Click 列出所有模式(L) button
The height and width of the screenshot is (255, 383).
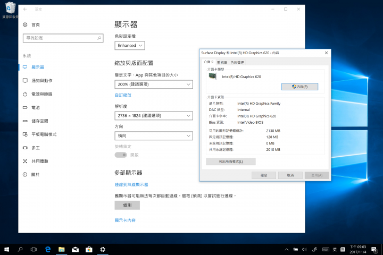click(x=231, y=161)
